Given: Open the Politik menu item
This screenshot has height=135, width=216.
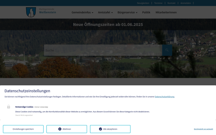Looking at the screenshot, I should (x=146, y=12).
